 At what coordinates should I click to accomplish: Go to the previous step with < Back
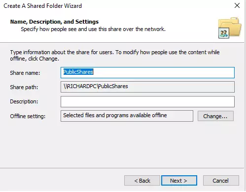click(x=142, y=181)
